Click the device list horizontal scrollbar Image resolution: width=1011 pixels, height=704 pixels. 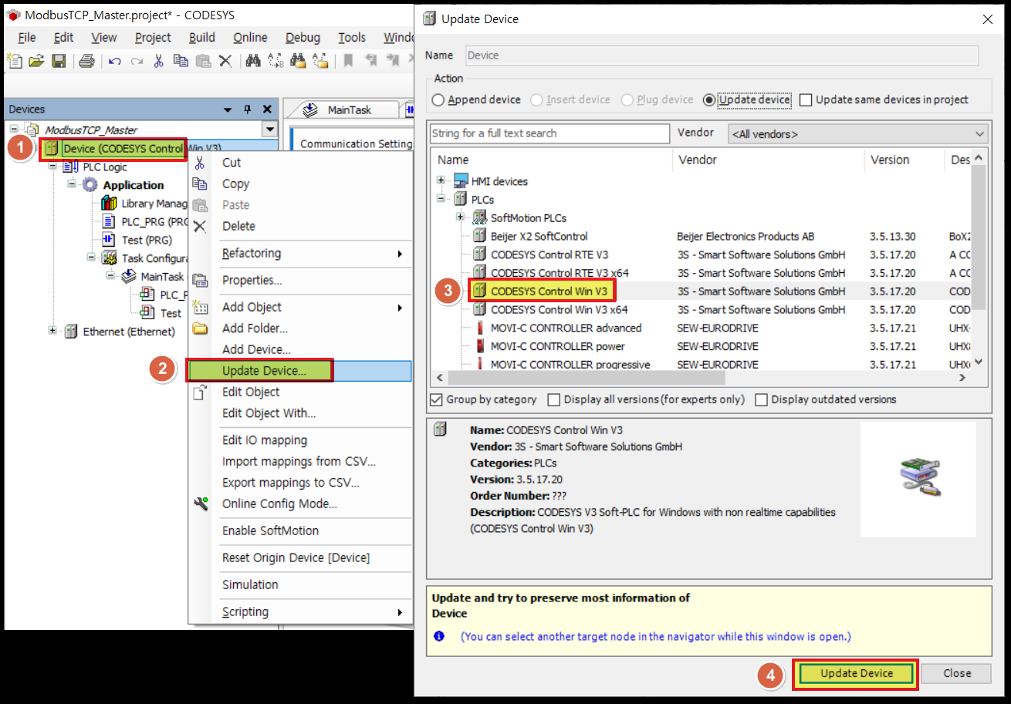[587, 378]
